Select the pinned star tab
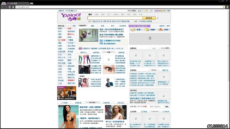The width and height of the screenshot is (230, 129). 3,3
